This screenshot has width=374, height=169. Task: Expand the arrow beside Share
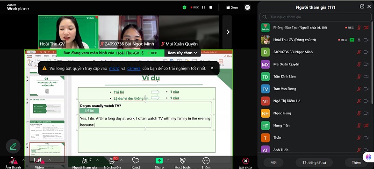point(168,160)
